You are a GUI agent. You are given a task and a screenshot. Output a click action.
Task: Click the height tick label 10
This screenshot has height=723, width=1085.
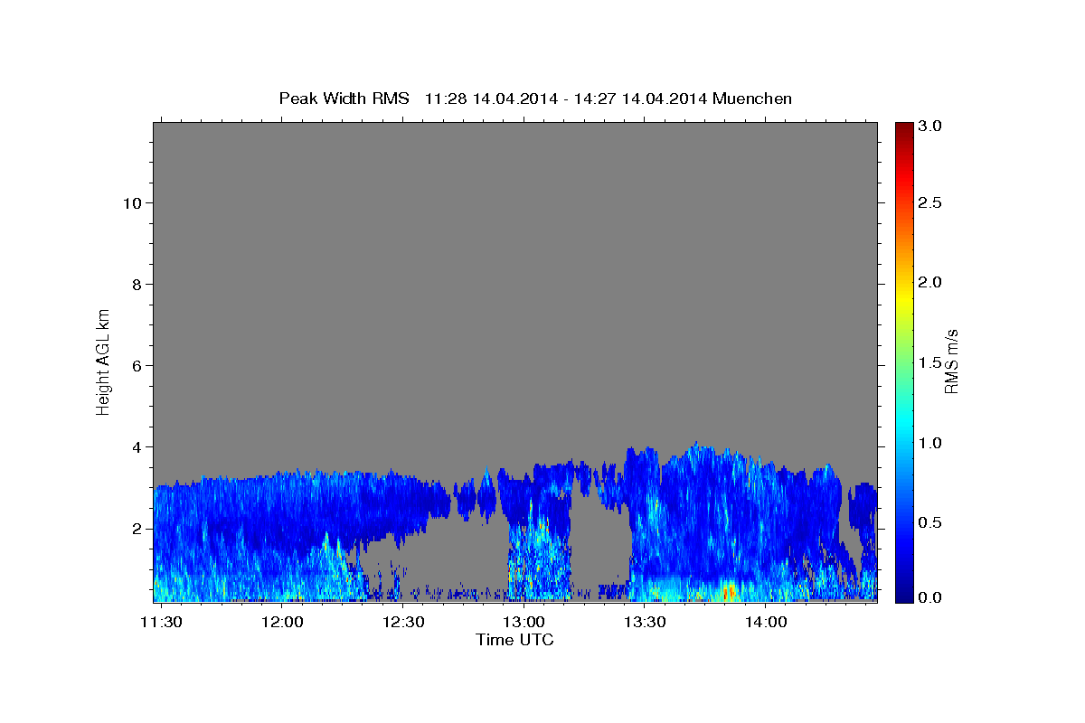132,202
